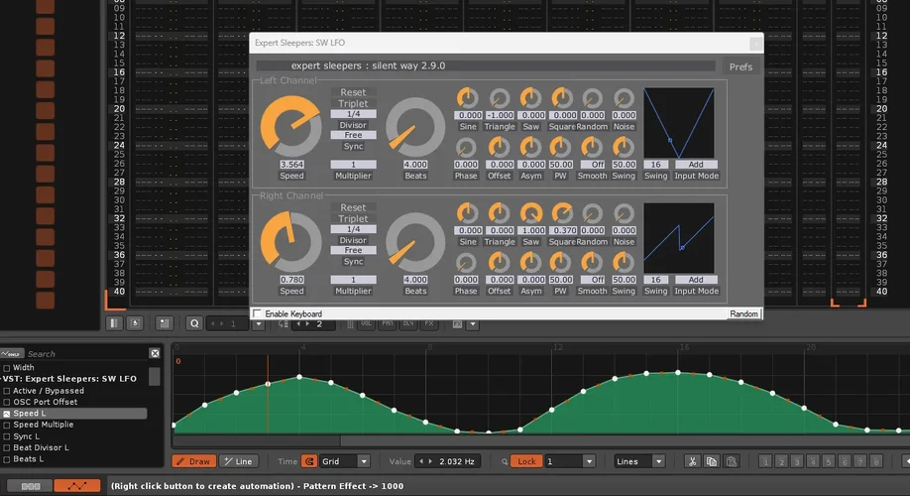Enable the Keyboard checkbox

[259, 313]
